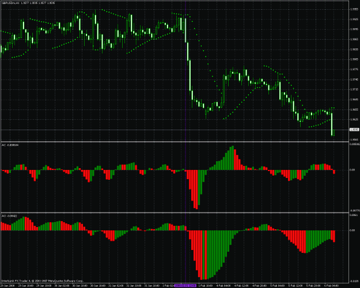The height and width of the screenshot is (288, 360).
Task: Click the 4 Feb 12:00 time axis label
Action: tap(241, 286)
